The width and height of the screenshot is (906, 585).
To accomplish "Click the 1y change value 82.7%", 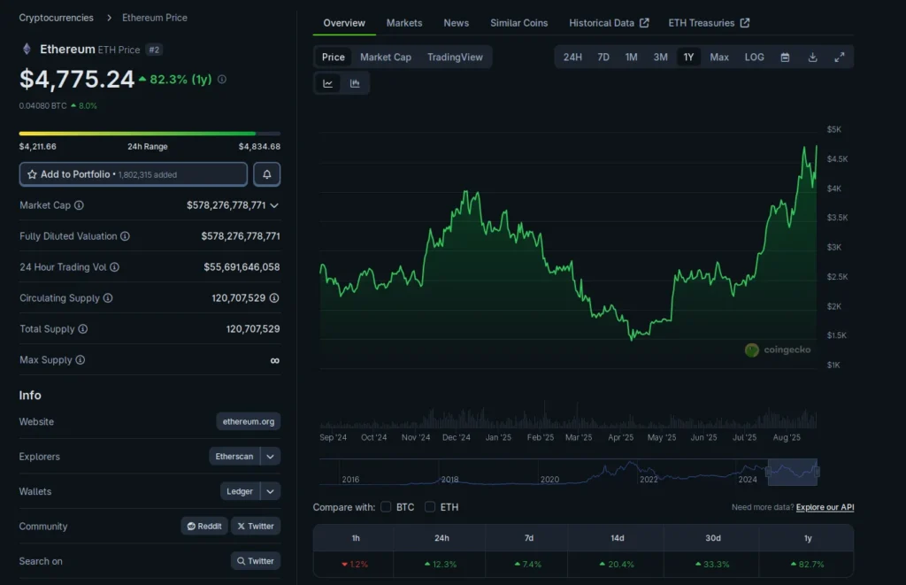I will coord(807,564).
